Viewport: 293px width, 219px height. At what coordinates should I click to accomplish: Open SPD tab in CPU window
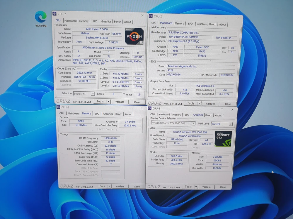click(95, 21)
